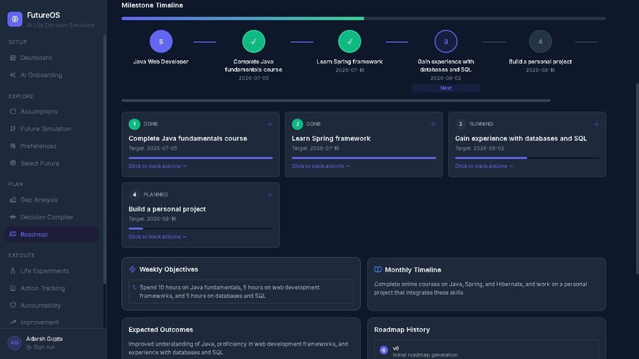This screenshot has height=359, width=639.
Task: Click the Sign out door icon
Action: 29,347
